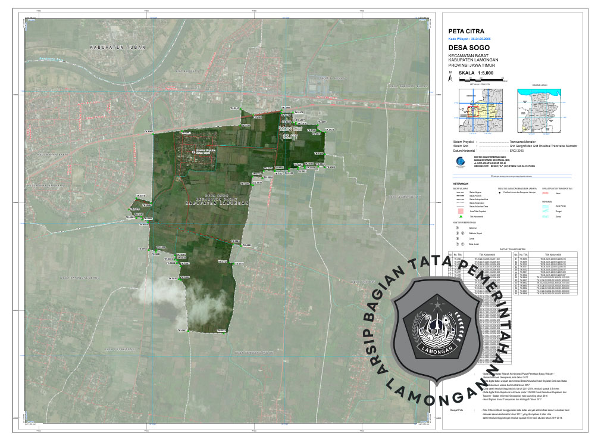The image size is (598, 439).
Task: Click the north arrow compass icon
Action: 451,76
